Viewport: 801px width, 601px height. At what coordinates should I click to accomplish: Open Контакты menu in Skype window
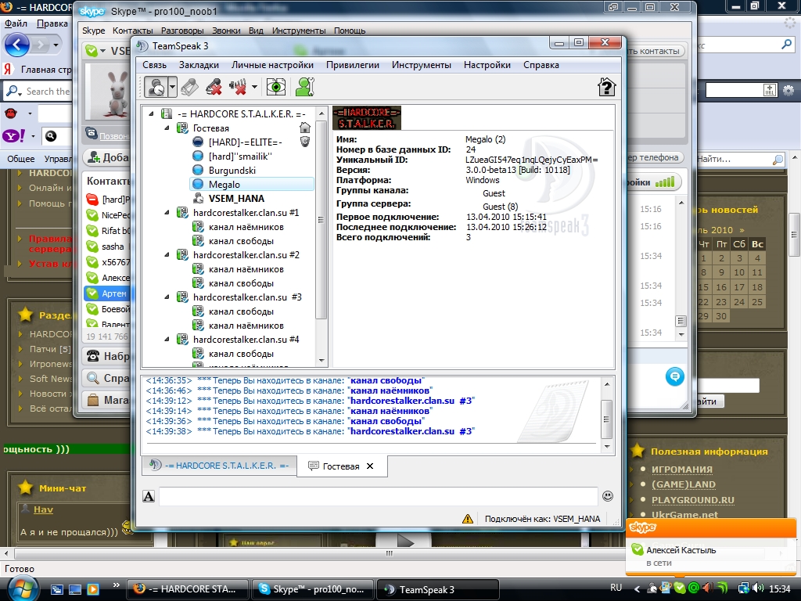(133, 31)
